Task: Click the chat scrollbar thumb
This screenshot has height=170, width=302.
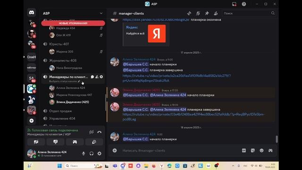Action: (x=277, y=139)
